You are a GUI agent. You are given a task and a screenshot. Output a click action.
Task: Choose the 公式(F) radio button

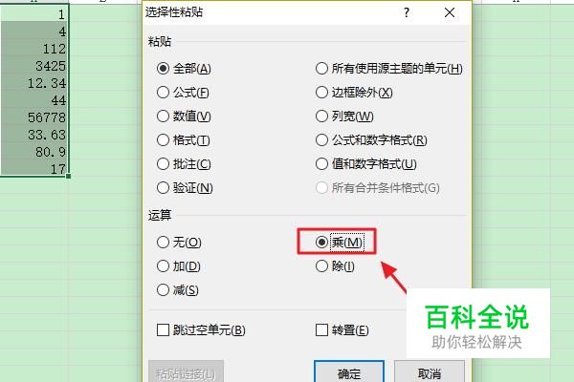click(x=183, y=93)
